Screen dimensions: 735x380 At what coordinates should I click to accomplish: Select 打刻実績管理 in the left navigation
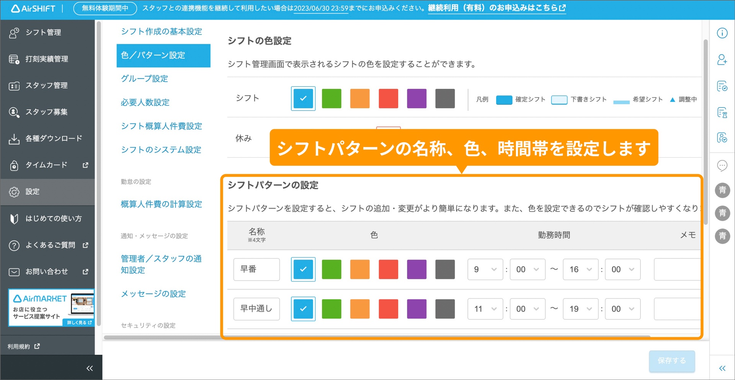click(x=47, y=59)
